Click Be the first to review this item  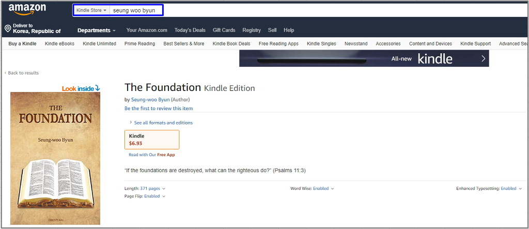tap(159, 109)
